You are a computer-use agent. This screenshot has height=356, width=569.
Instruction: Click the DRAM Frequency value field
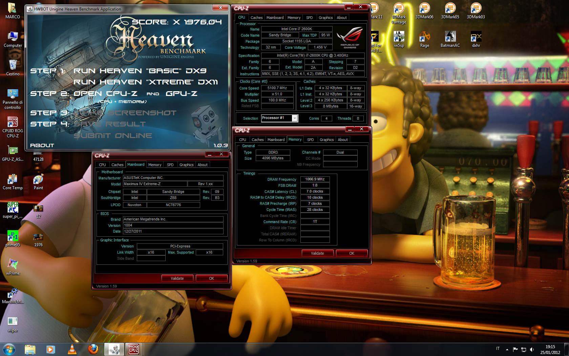[x=315, y=179]
